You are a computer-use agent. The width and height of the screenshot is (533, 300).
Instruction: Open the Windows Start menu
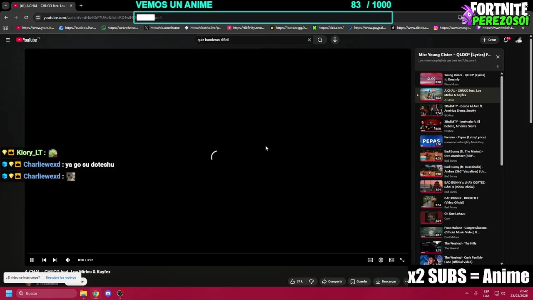(9, 293)
